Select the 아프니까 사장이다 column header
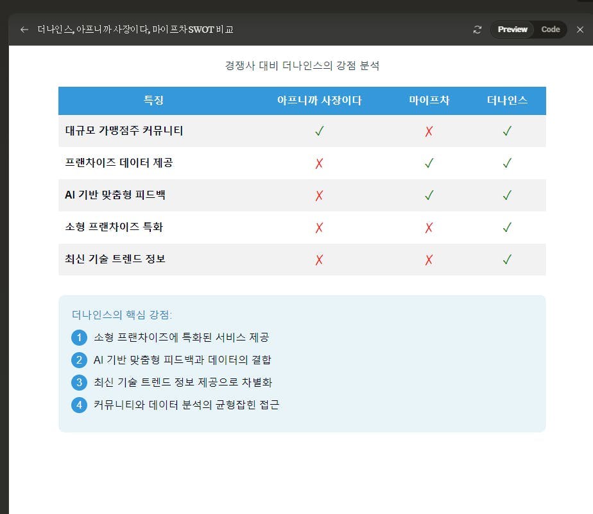Screen dimensions: 593x514 pyautogui.click(x=319, y=100)
